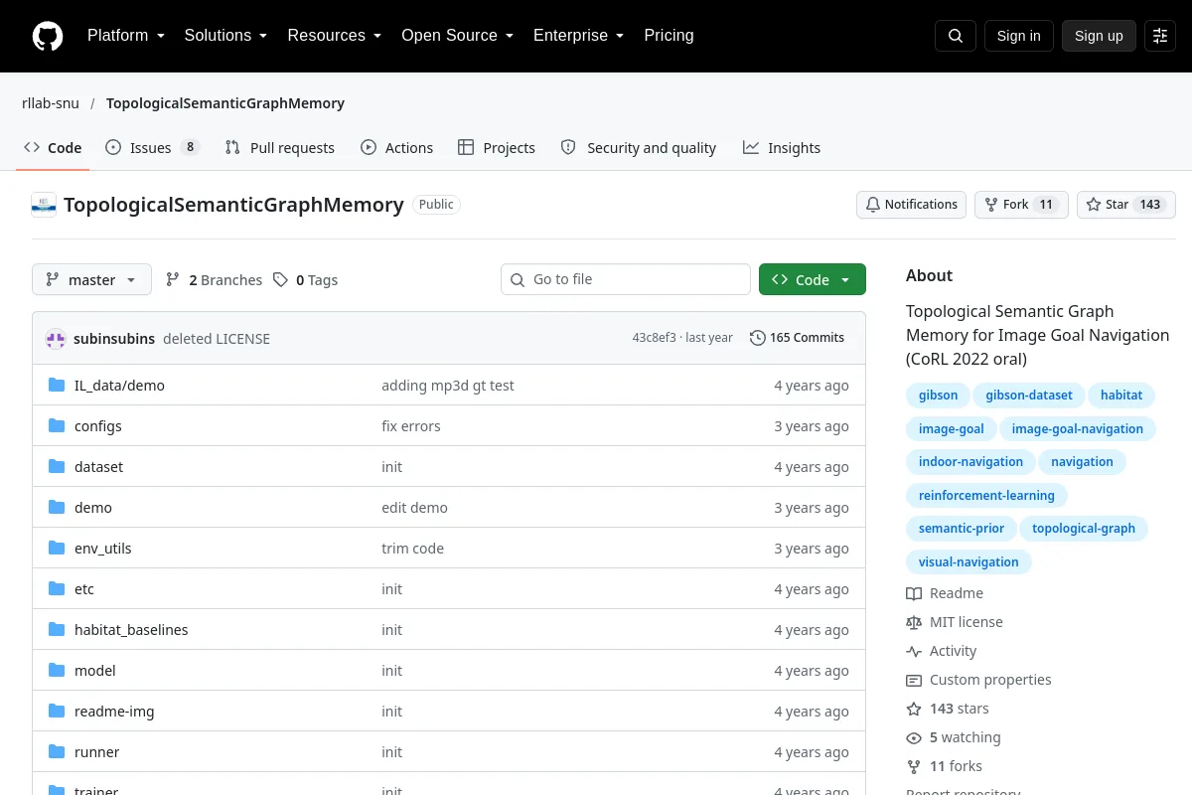Click the dataset folder icon

click(x=57, y=467)
